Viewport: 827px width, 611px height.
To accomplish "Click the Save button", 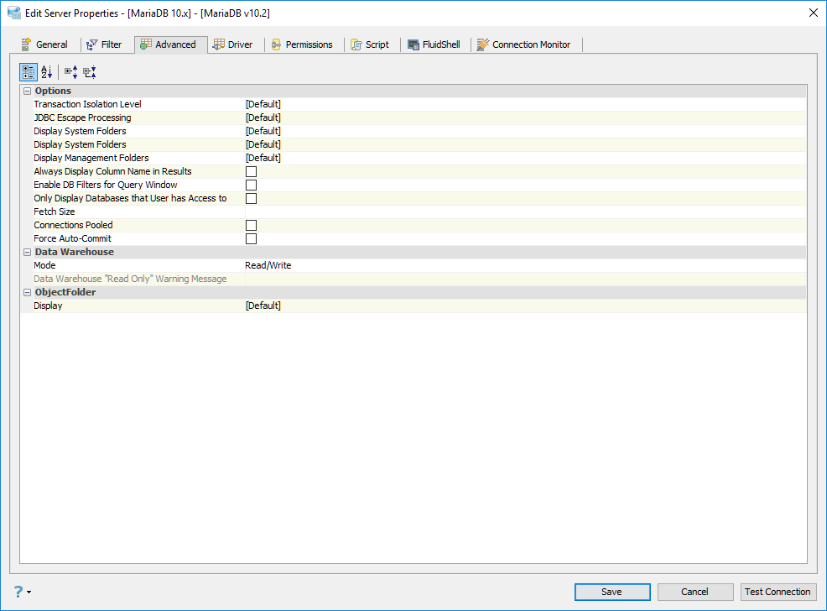I will (612, 592).
